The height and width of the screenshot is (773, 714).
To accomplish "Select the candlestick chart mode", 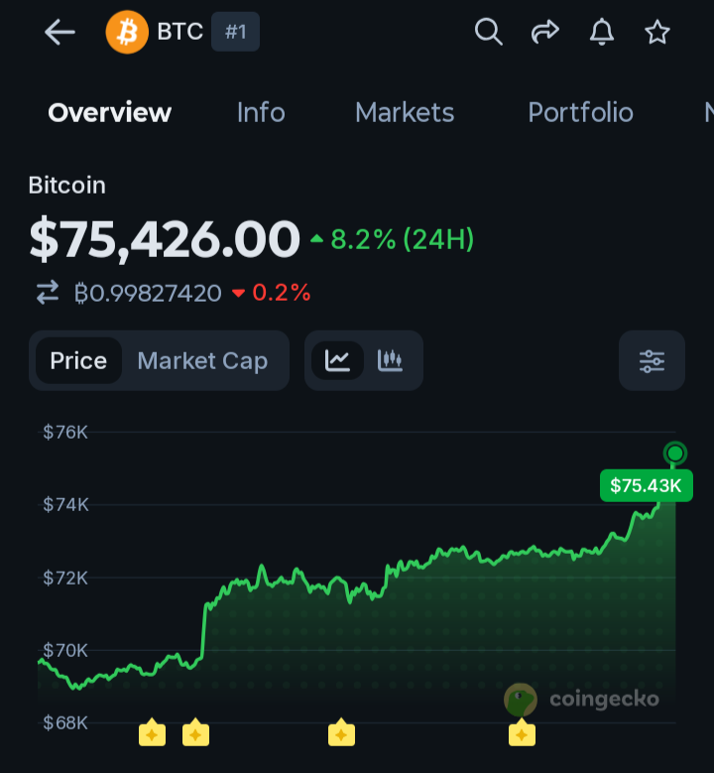I will tap(391, 361).
